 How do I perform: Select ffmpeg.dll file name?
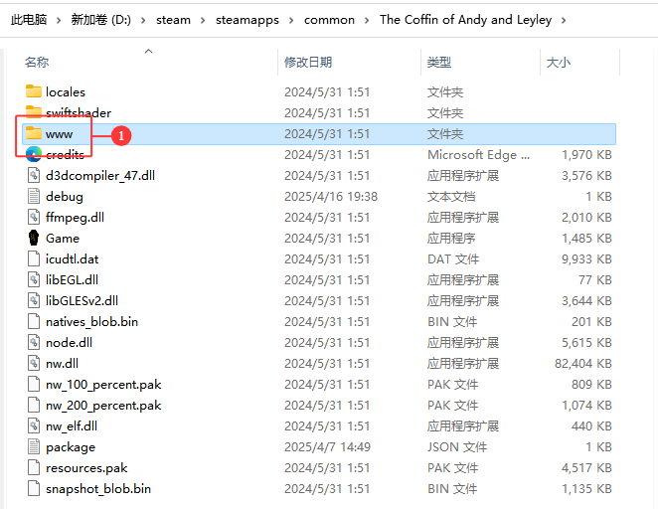[75, 217]
